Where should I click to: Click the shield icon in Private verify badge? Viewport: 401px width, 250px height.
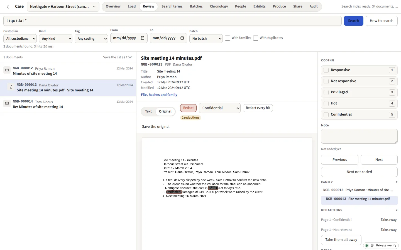tap(372, 246)
